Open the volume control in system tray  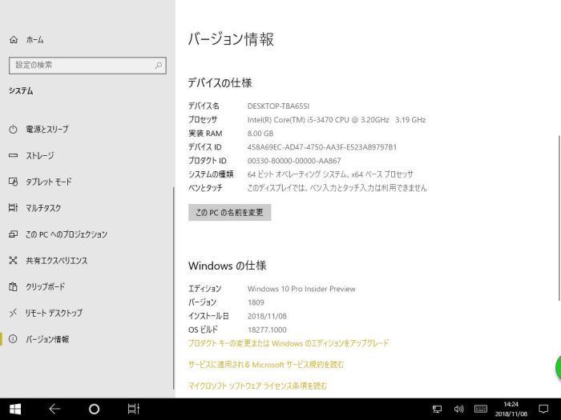[459, 409]
